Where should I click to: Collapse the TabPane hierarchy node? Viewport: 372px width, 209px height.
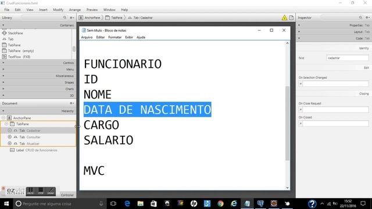6,124
